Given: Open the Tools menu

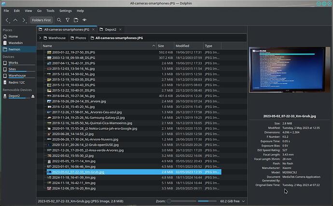Looking at the screenshot, I should (x=50, y=10).
